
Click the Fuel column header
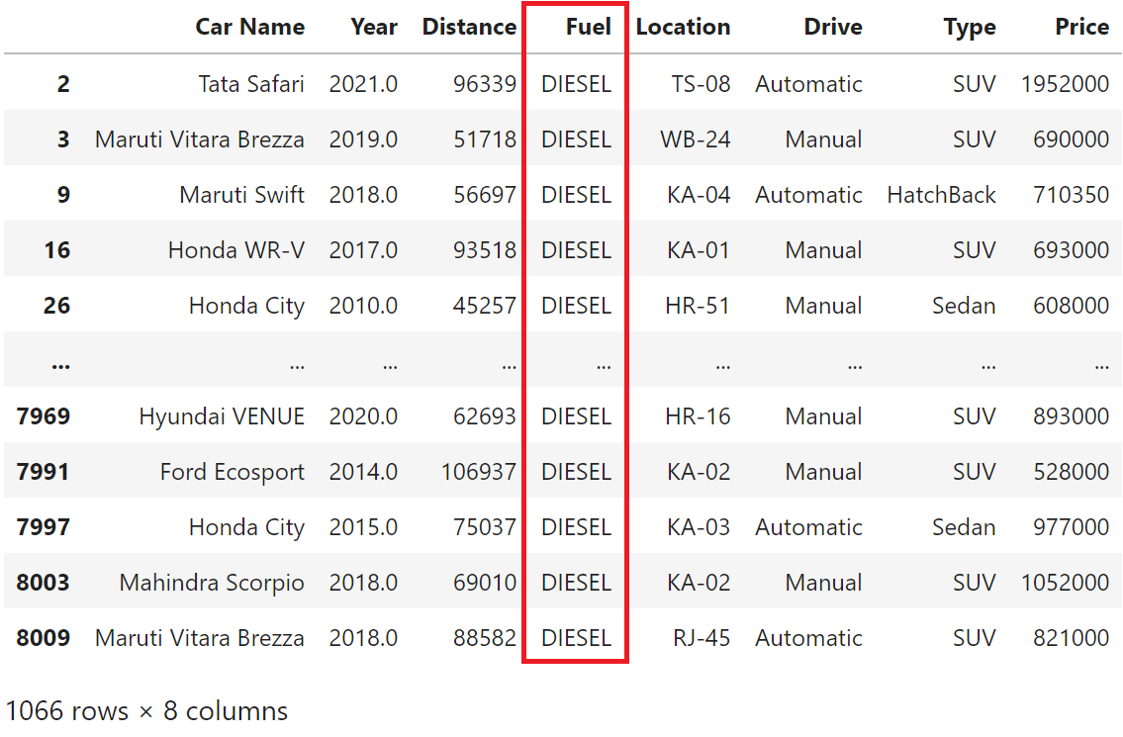click(x=588, y=28)
